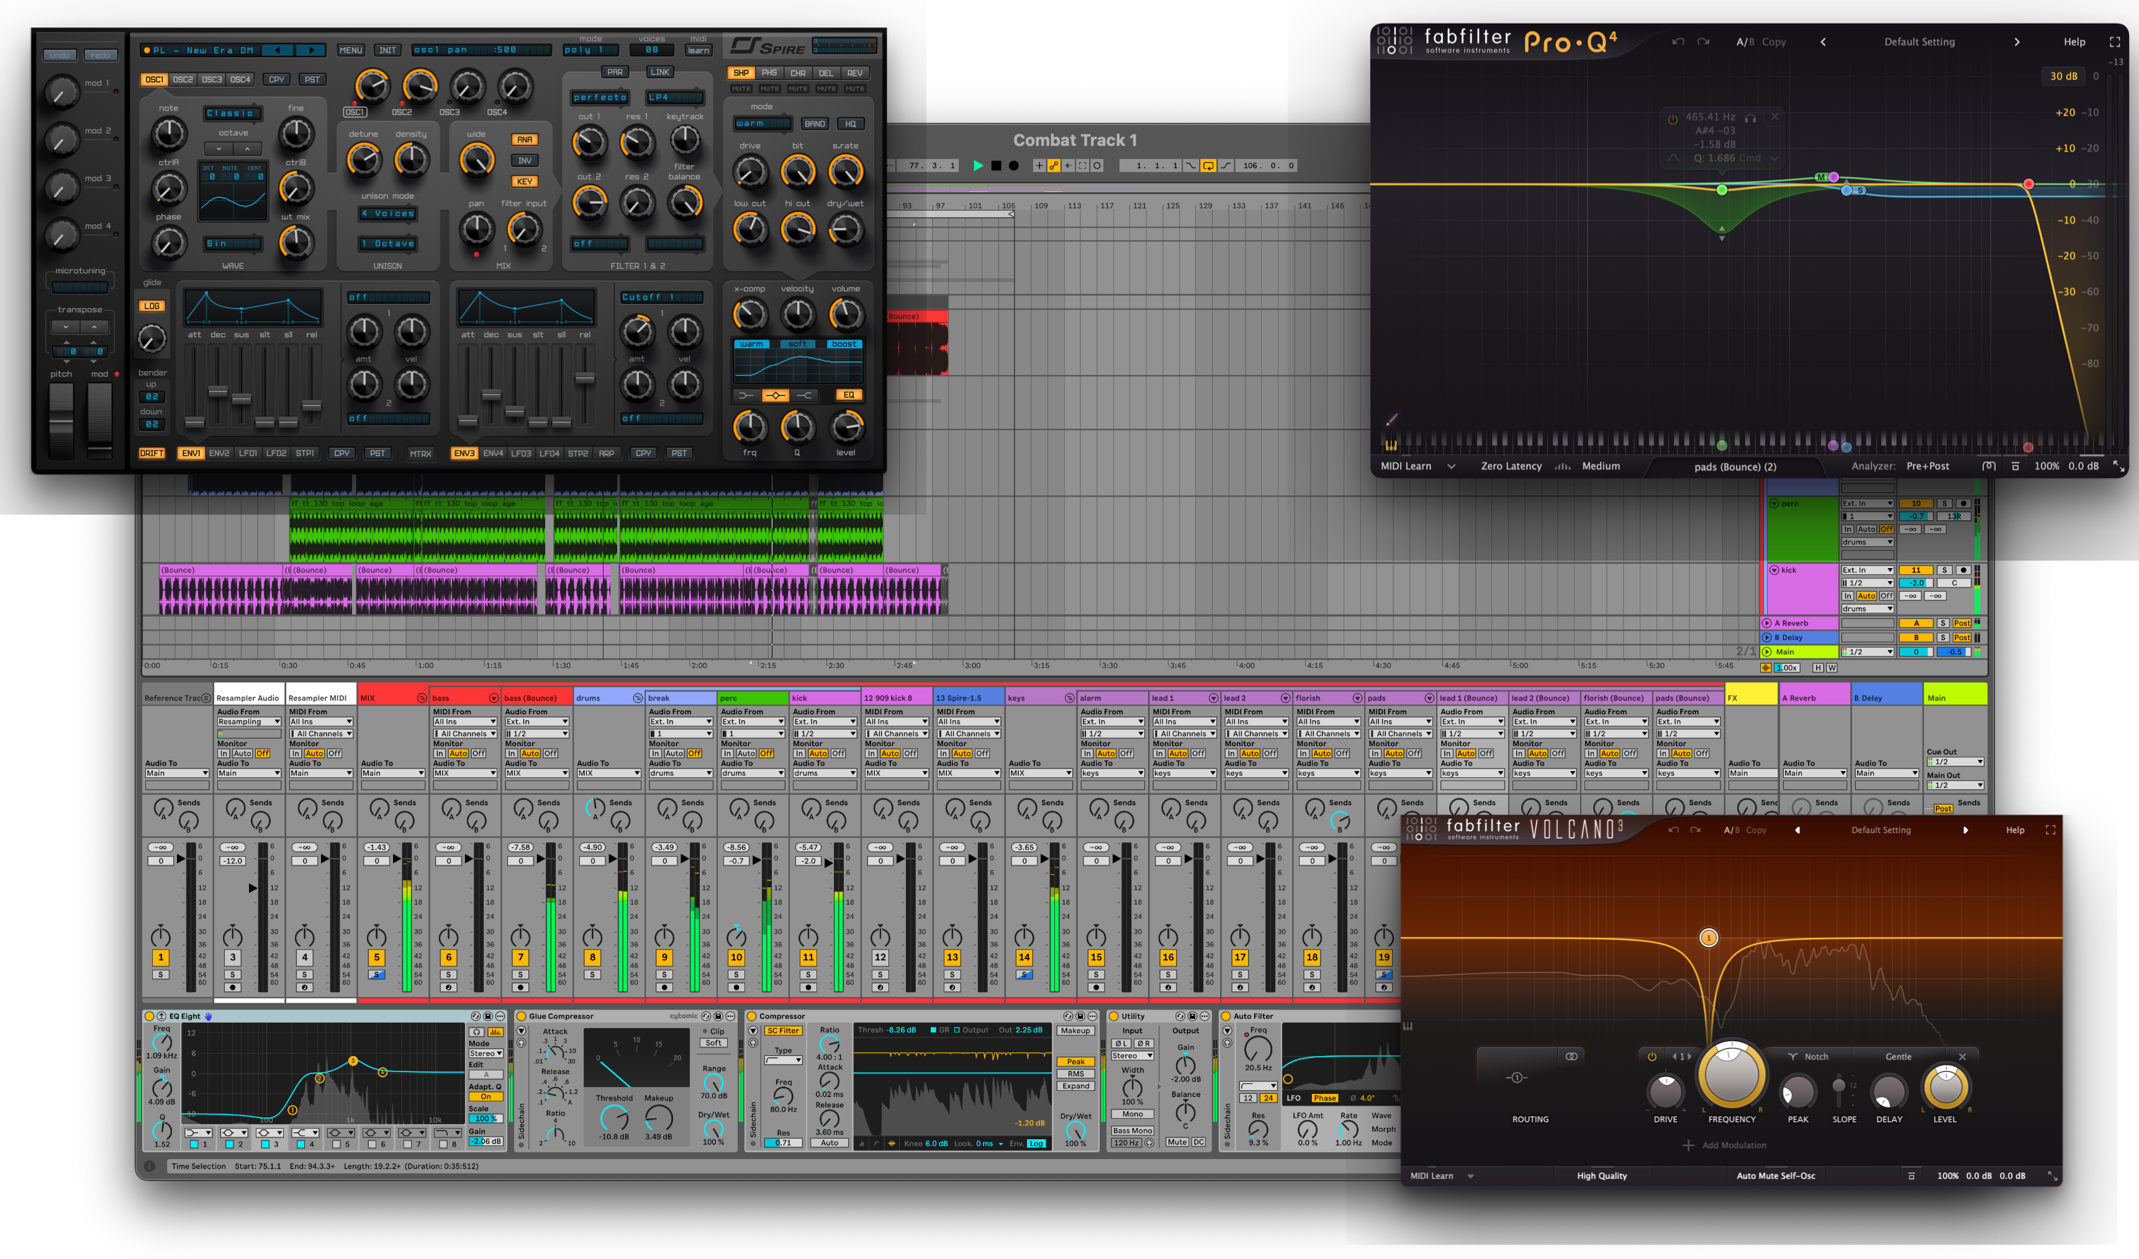The width and height of the screenshot is (2139, 1259).
Task: Click the MENU button in Spire
Action: pos(351,50)
